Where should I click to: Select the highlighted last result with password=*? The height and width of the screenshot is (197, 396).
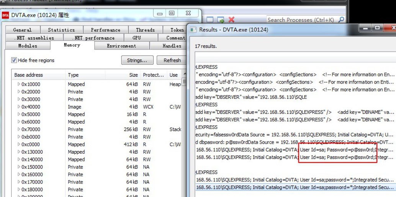pos(295,187)
